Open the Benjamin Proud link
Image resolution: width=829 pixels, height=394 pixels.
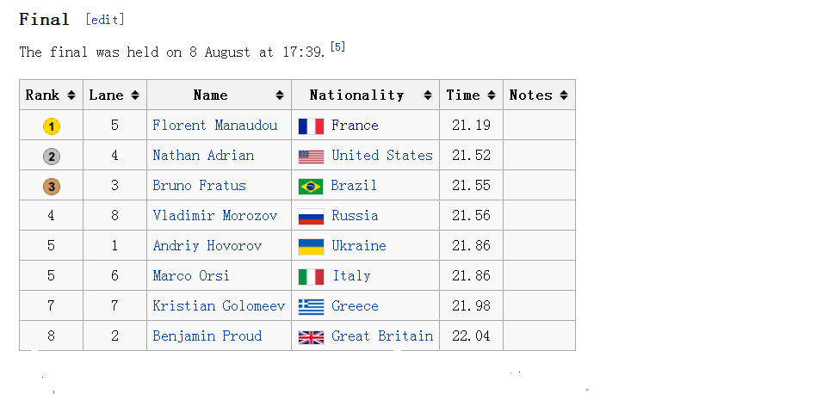[x=207, y=336]
